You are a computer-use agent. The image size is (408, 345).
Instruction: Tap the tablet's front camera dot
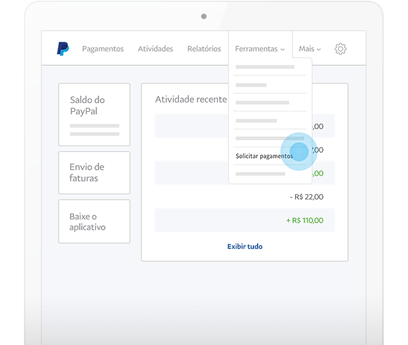[x=203, y=17]
